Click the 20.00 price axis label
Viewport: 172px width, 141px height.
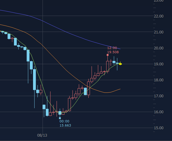pyautogui.click(x=159, y=48)
